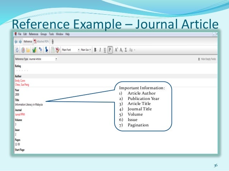The image size is (229, 171).
Task: Click the green checkmark toolbar icon
Action: [x=34, y=50]
